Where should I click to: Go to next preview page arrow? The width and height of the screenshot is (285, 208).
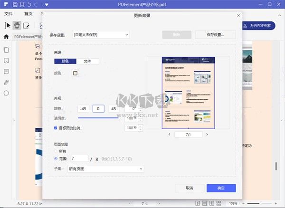[207, 134]
